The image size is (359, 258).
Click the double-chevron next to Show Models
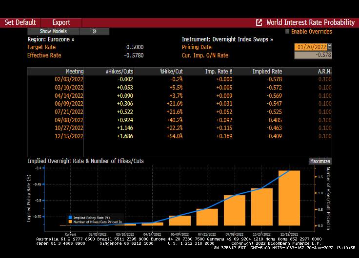[94, 31]
